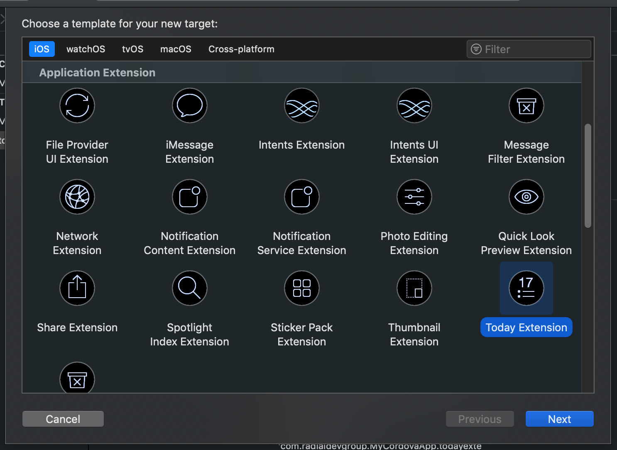Select the File Provider UI Extension icon
The width and height of the screenshot is (617, 450).
tap(77, 105)
